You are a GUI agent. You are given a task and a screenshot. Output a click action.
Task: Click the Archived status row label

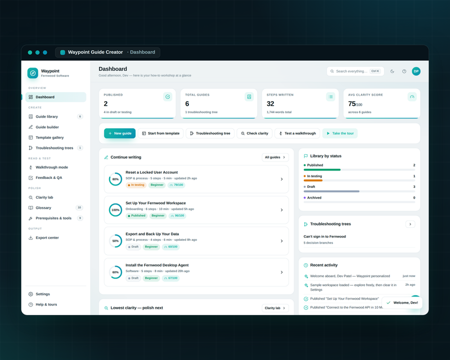(x=314, y=198)
